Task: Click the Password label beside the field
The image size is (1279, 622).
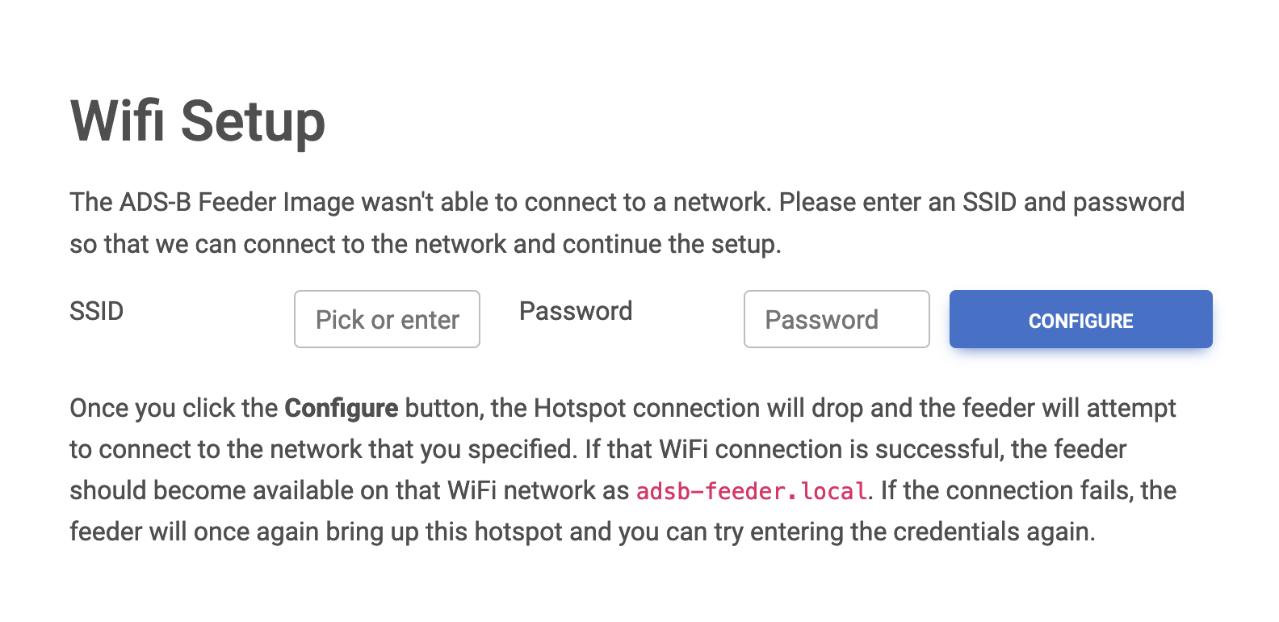Action: click(x=576, y=311)
